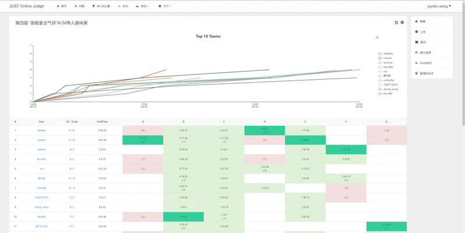Image resolution: width=465 pixels, height=233 pixels.
Task: Click the umbrella legend color marker
Action: pos(380,80)
